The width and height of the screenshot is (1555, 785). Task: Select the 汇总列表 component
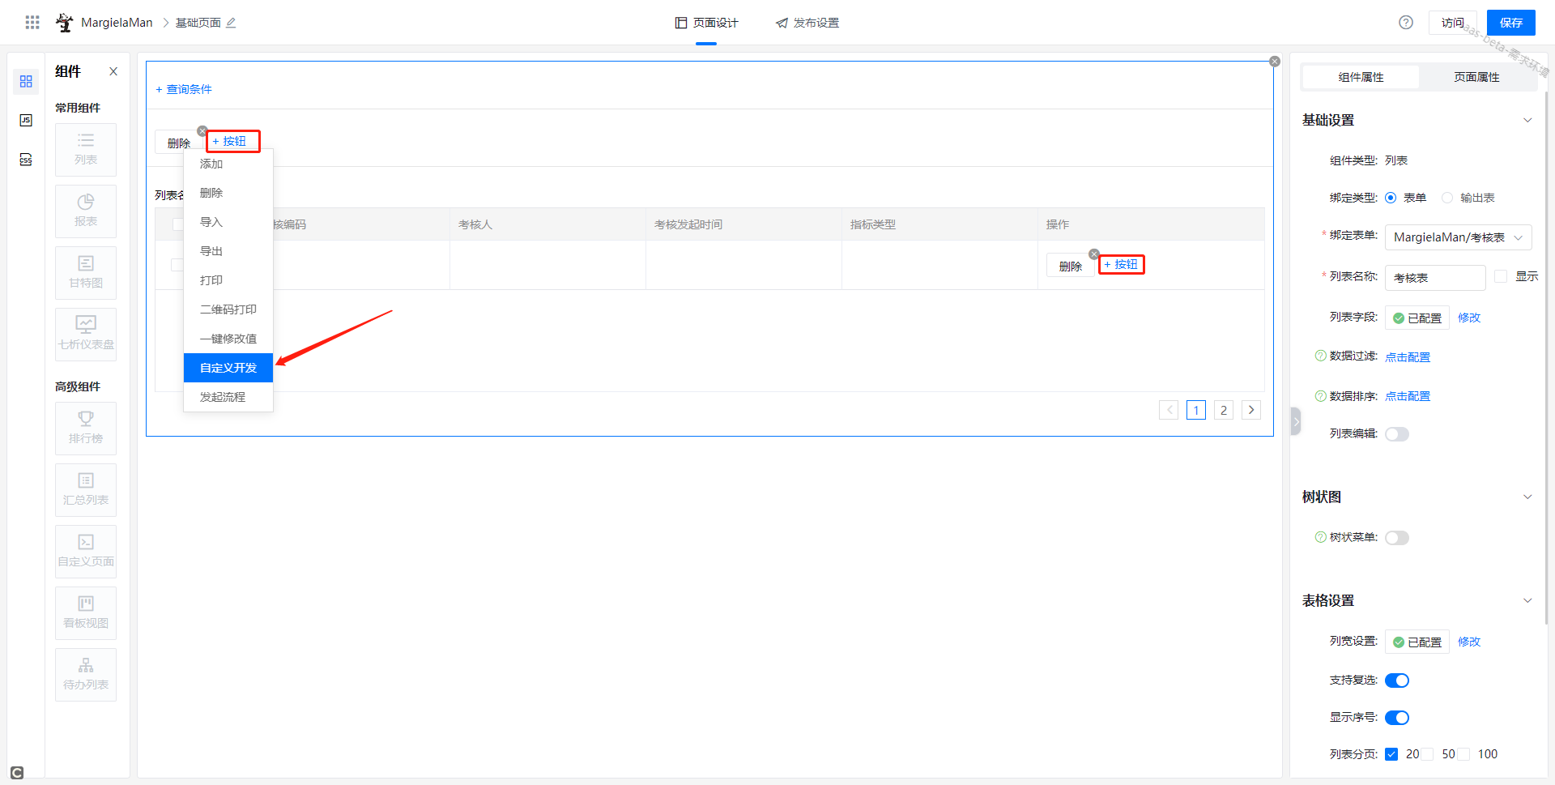click(x=86, y=490)
